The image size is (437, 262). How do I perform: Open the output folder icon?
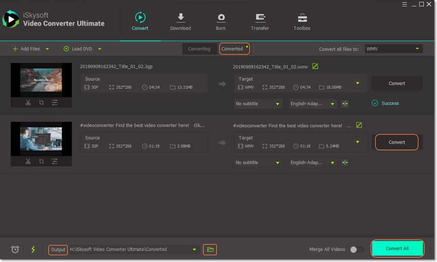tap(210, 250)
